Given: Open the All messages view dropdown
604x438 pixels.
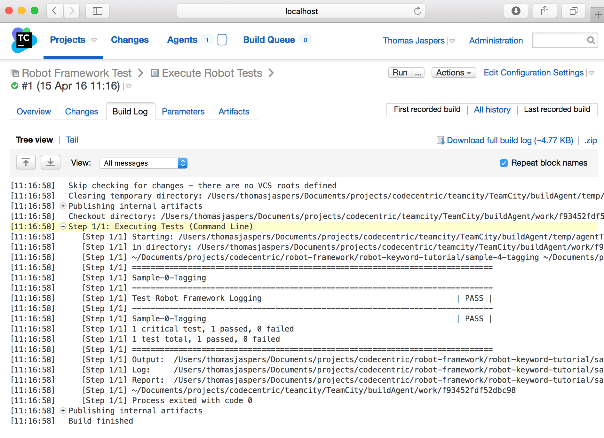Looking at the screenshot, I should [x=143, y=163].
